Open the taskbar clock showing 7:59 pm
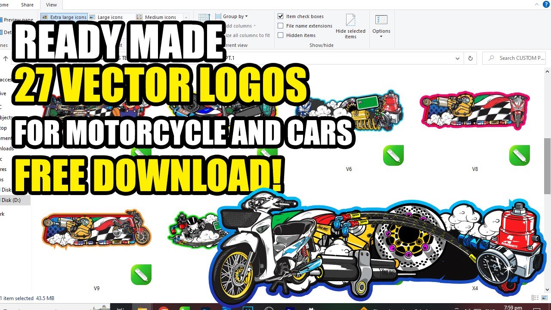The height and width of the screenshot is (310, 551). 513,307
